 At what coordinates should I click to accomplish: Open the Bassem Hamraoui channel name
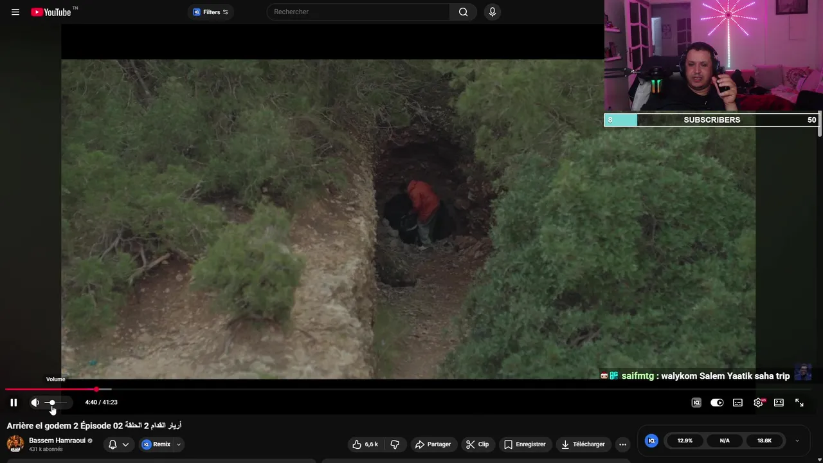(57, 440)
